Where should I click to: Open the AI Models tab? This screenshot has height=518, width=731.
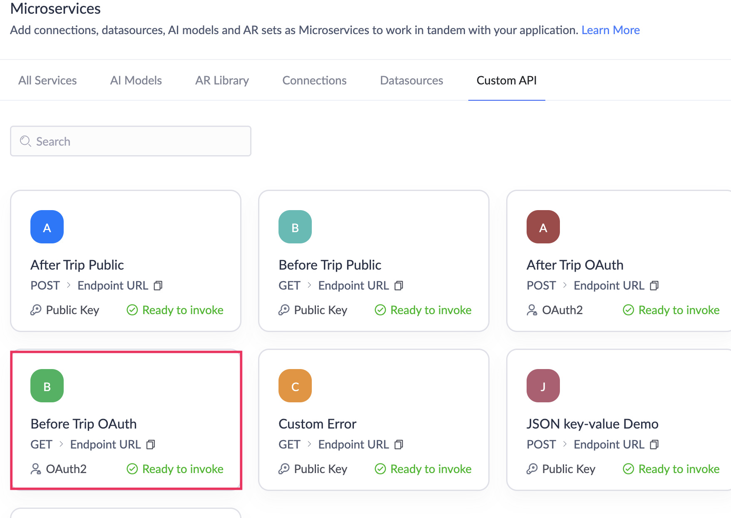[x=136, y=80]
